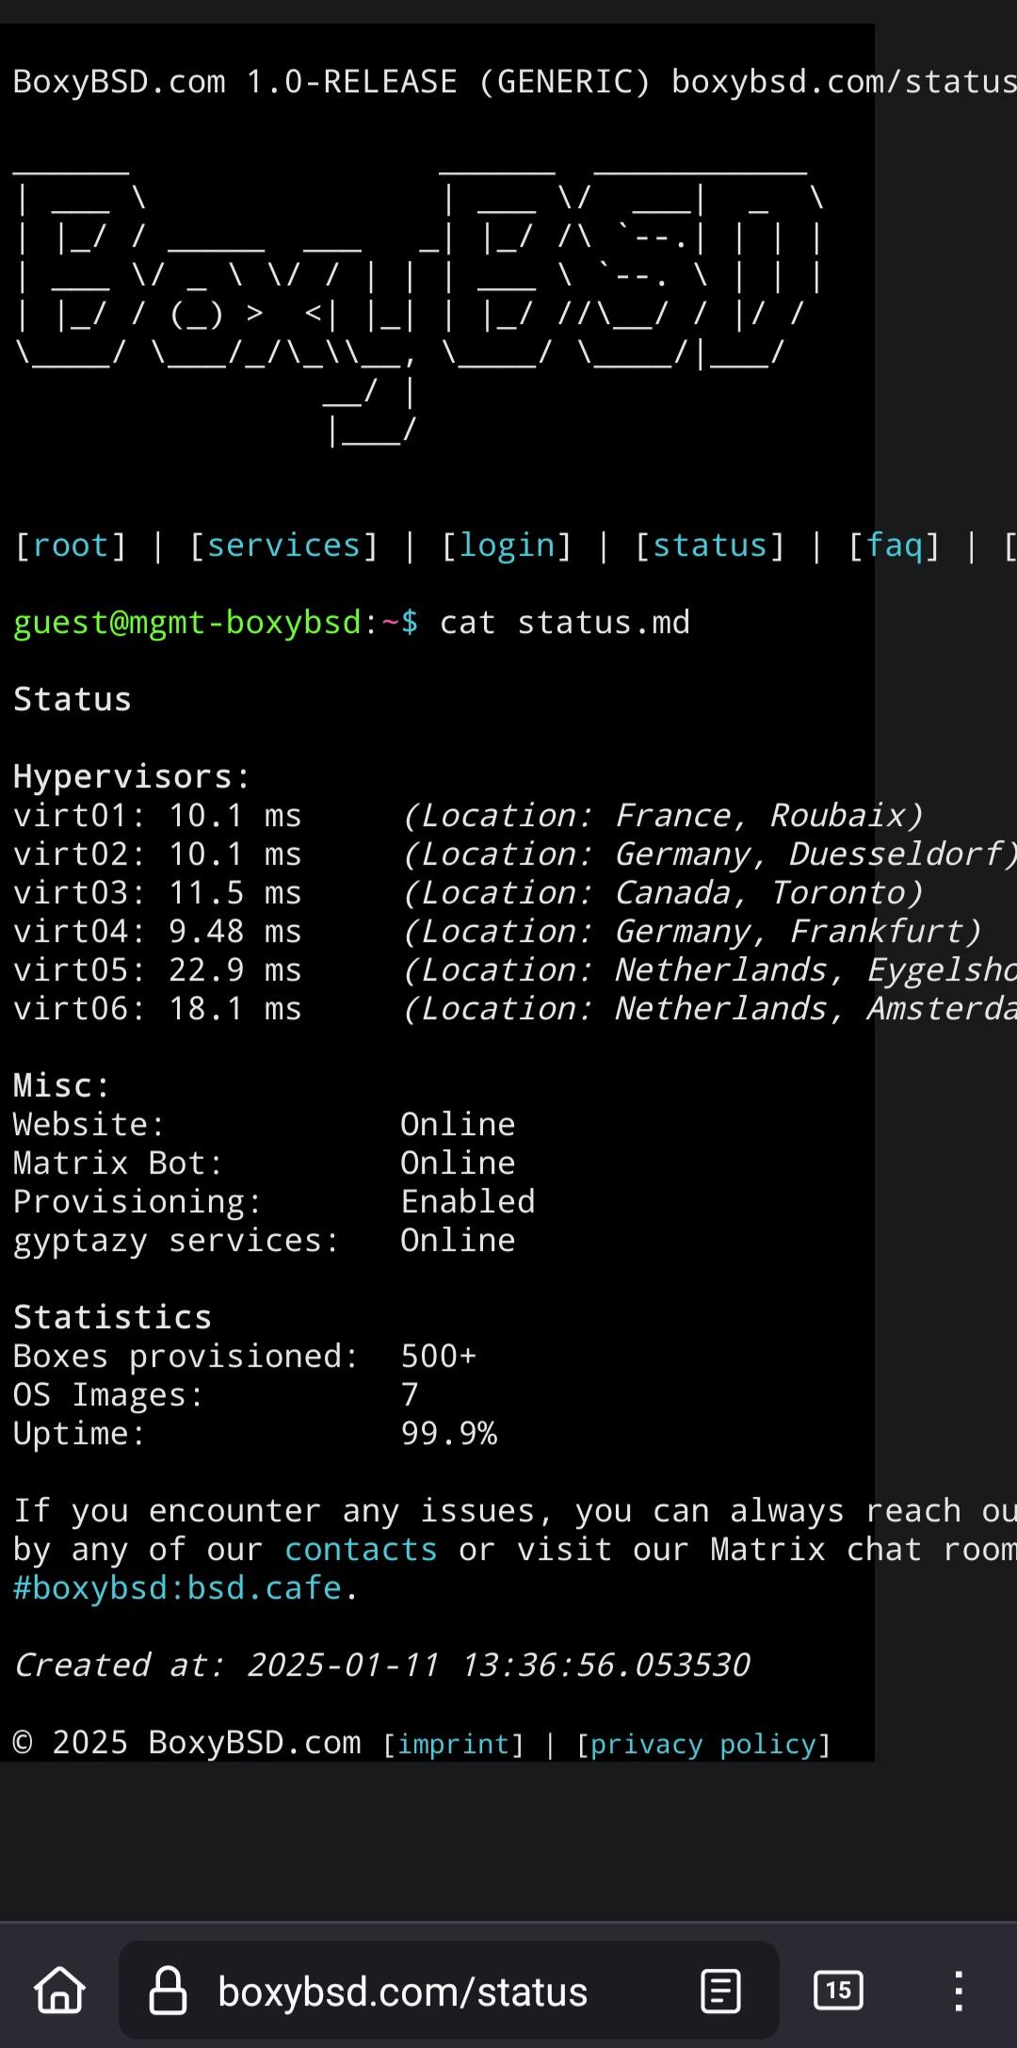Open the faq navigation link
This screenshot has width=1017, height=2048.
tap(895, 545)
